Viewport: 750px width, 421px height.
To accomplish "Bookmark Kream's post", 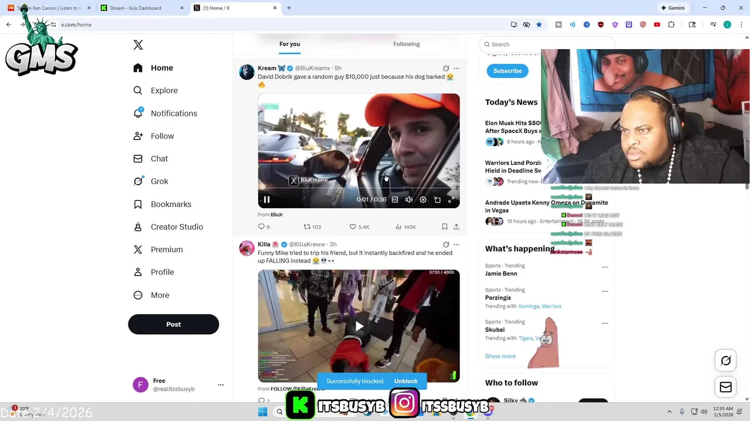I will coord(445,227).
